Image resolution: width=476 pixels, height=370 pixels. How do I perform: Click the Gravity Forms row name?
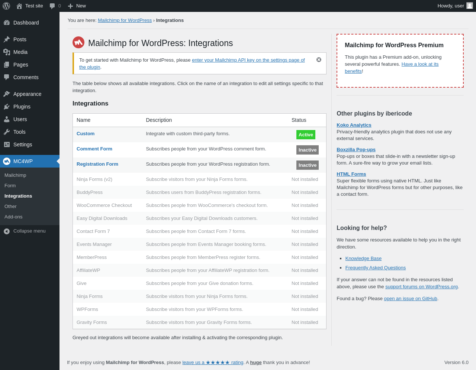(x=92, y=322)
